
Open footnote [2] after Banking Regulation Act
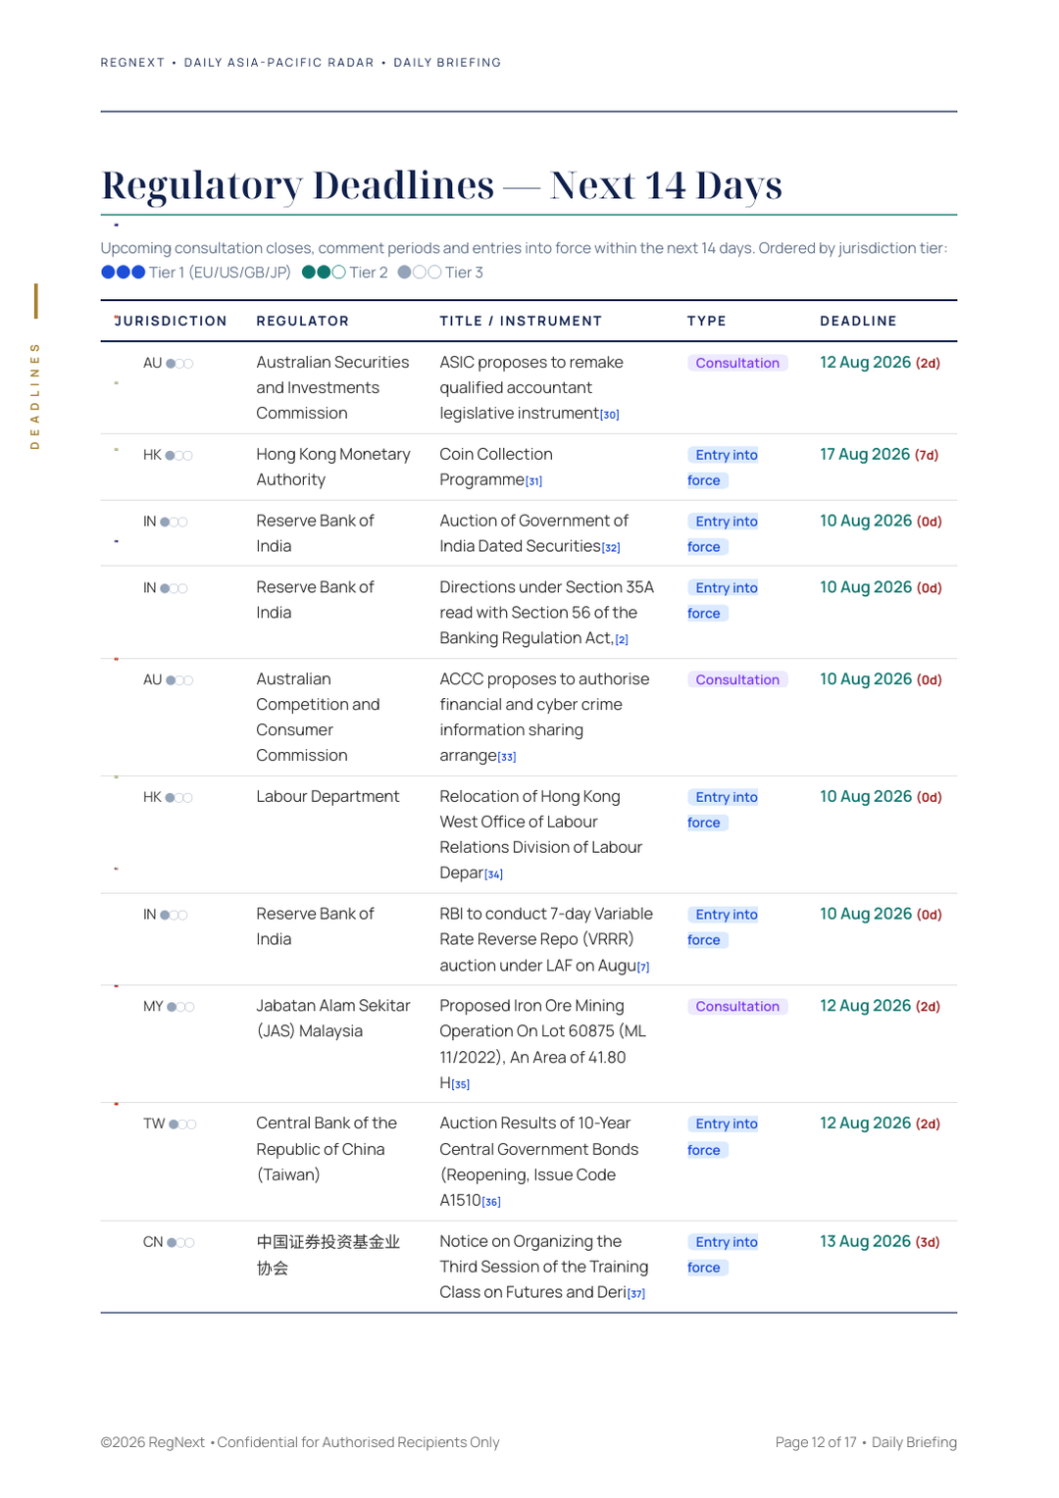(x=622, y=639)
